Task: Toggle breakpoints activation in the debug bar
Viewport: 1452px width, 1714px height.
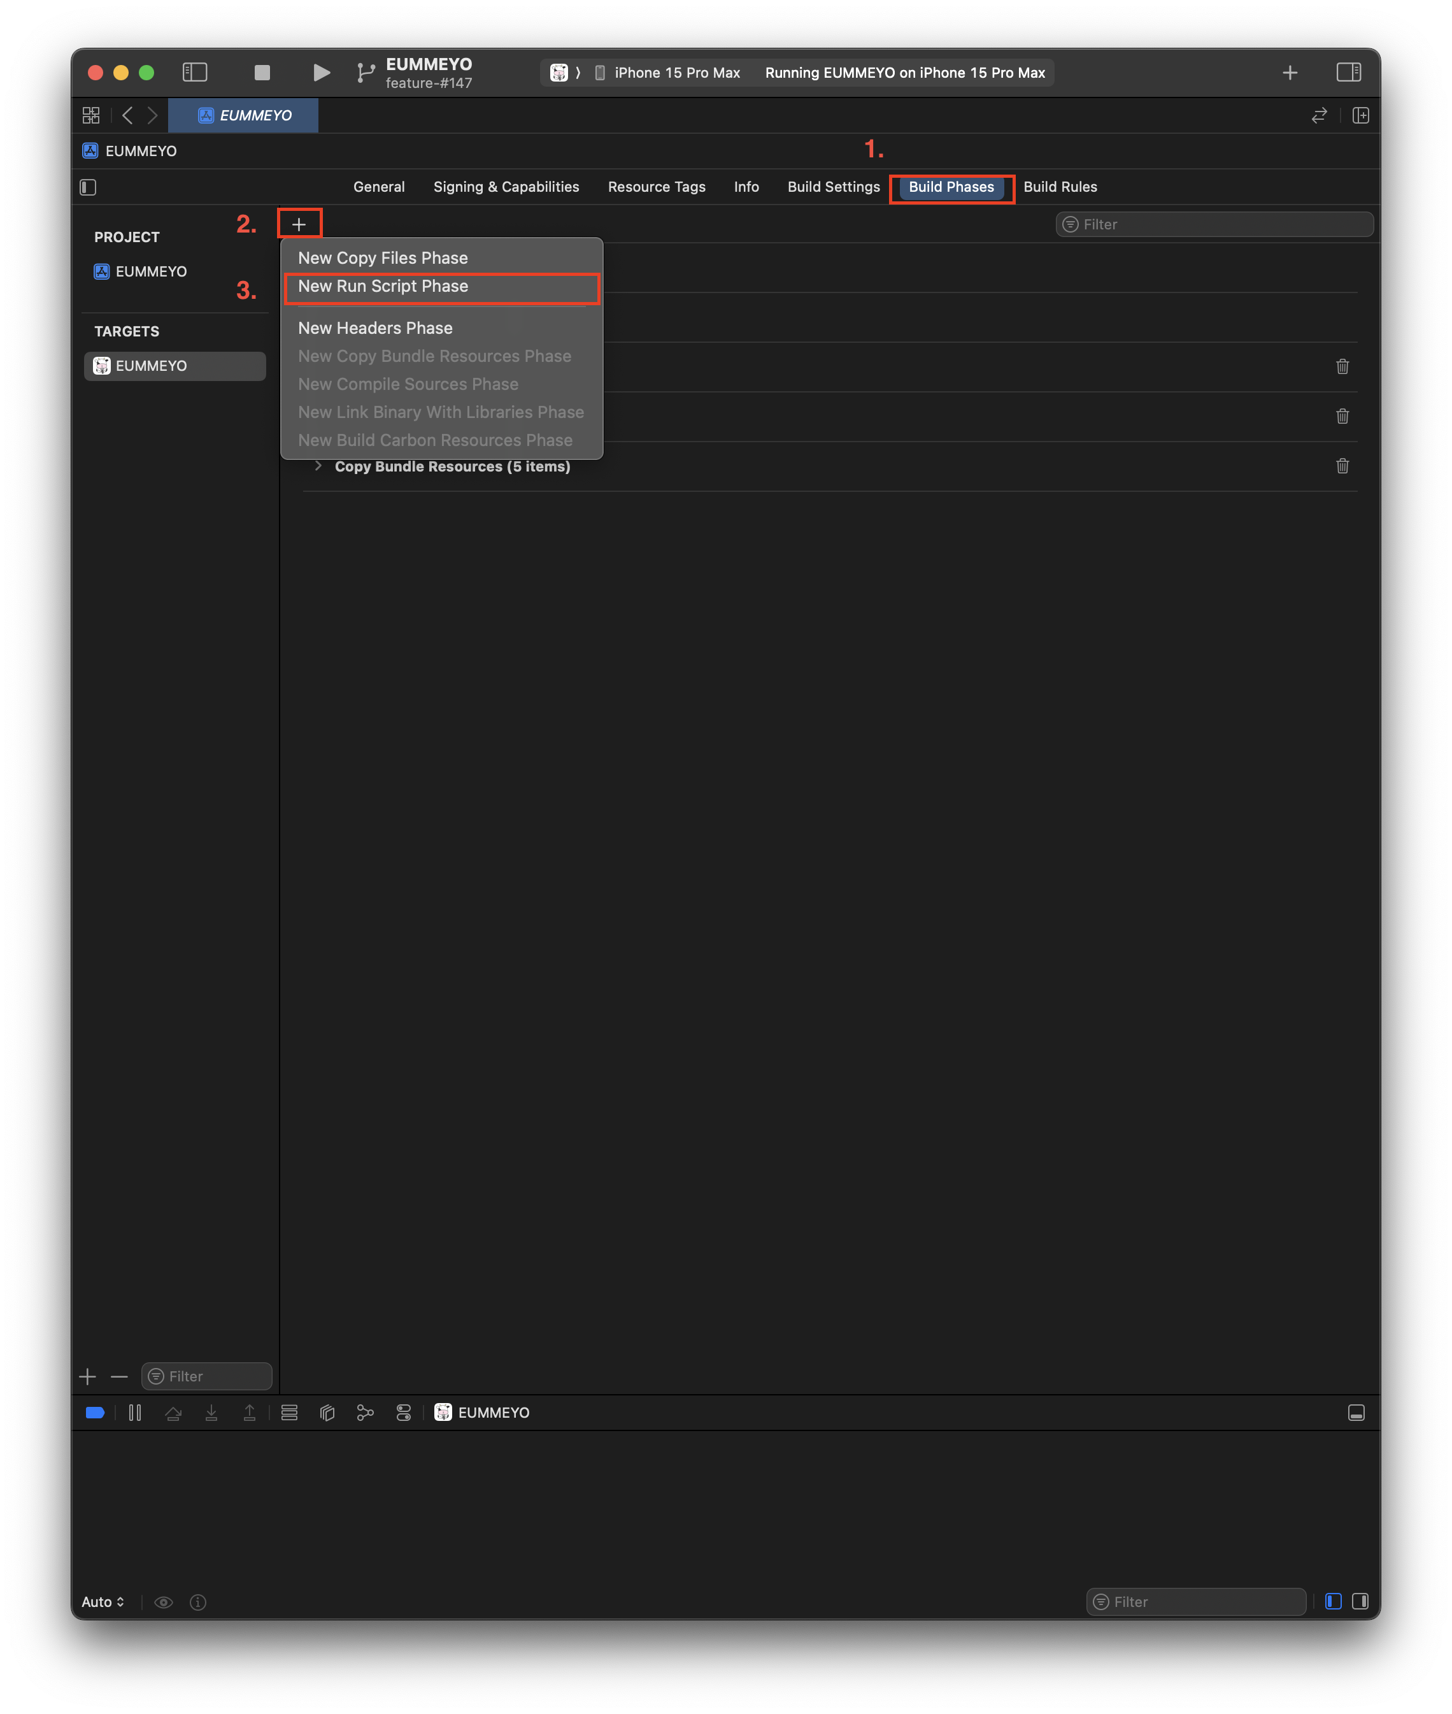Action: [x=96, y=1413]
